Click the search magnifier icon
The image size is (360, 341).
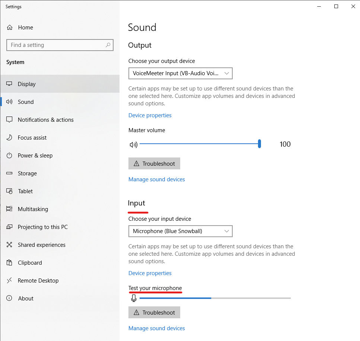pos(108,45)
